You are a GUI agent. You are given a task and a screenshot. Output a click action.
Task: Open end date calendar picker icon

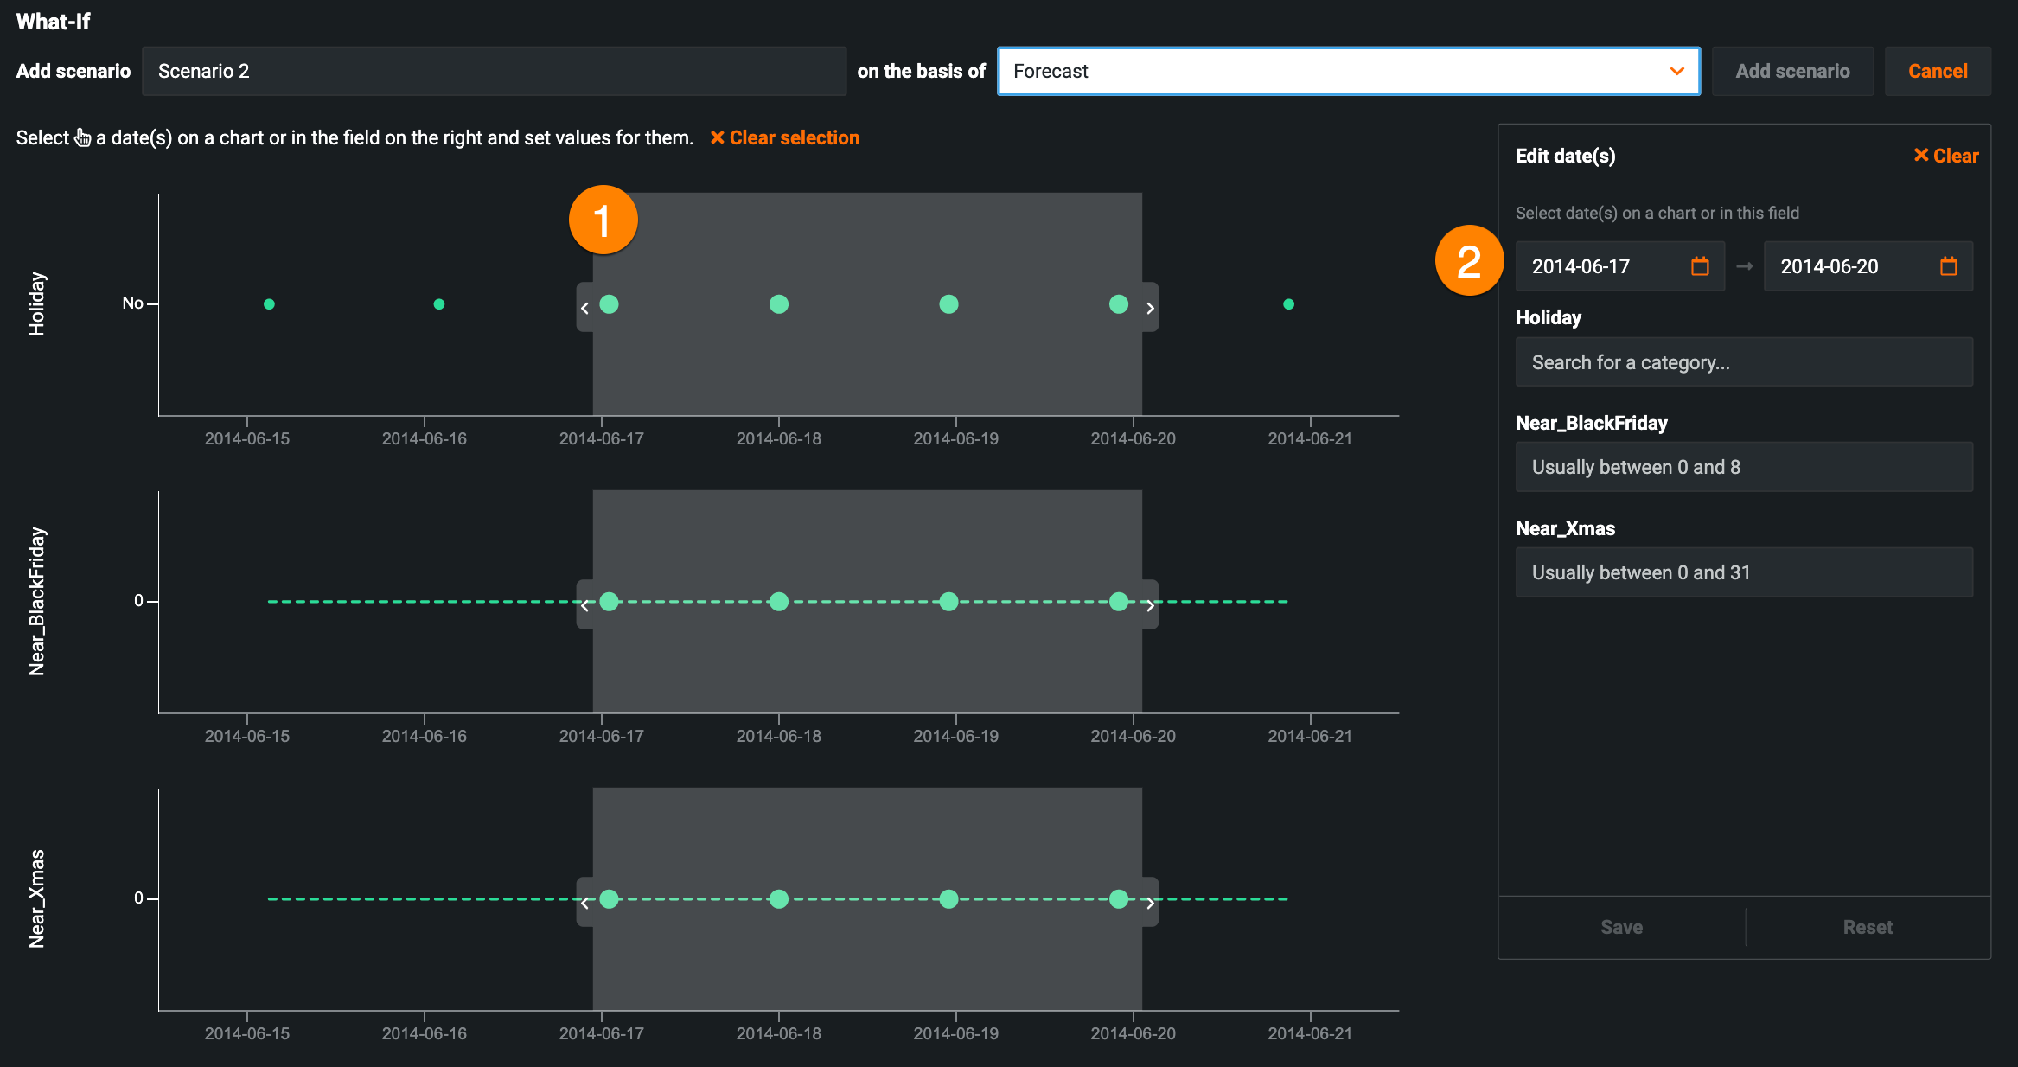pos(1948,266)
